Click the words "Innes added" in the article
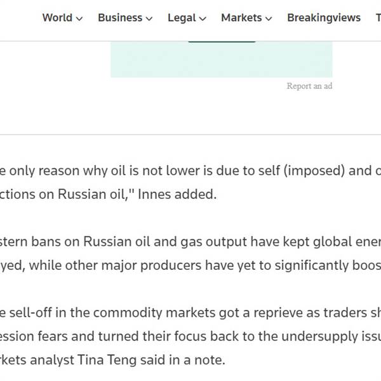This screenshot has height=381, width=381. click(177, 194)
